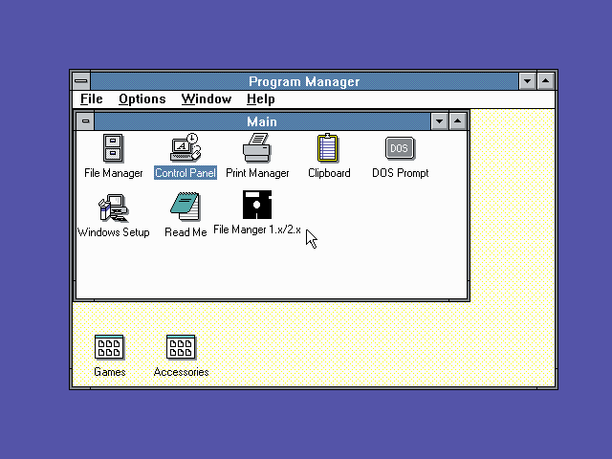Screen dimensions: 612x459
Task: Click the Games program group icon
Action: click(109, 348)
